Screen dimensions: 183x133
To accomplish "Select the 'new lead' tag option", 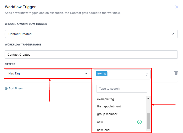I will [103, 130].
